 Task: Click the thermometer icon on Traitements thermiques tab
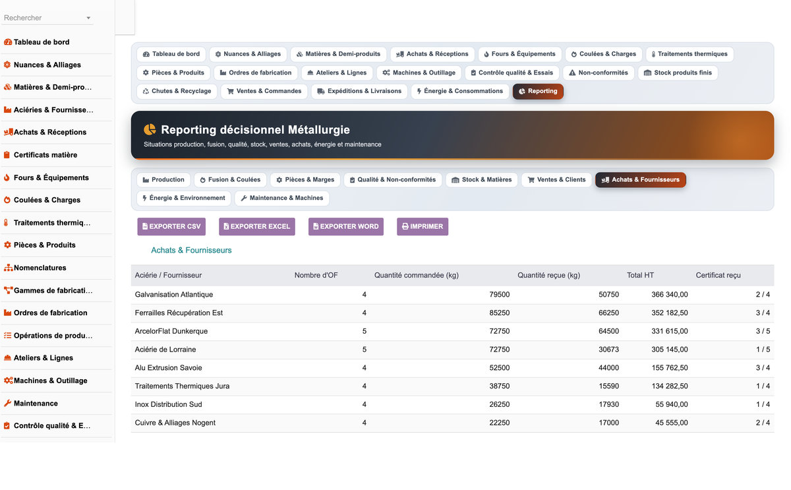pyautogui.click(x=653, y=54)
